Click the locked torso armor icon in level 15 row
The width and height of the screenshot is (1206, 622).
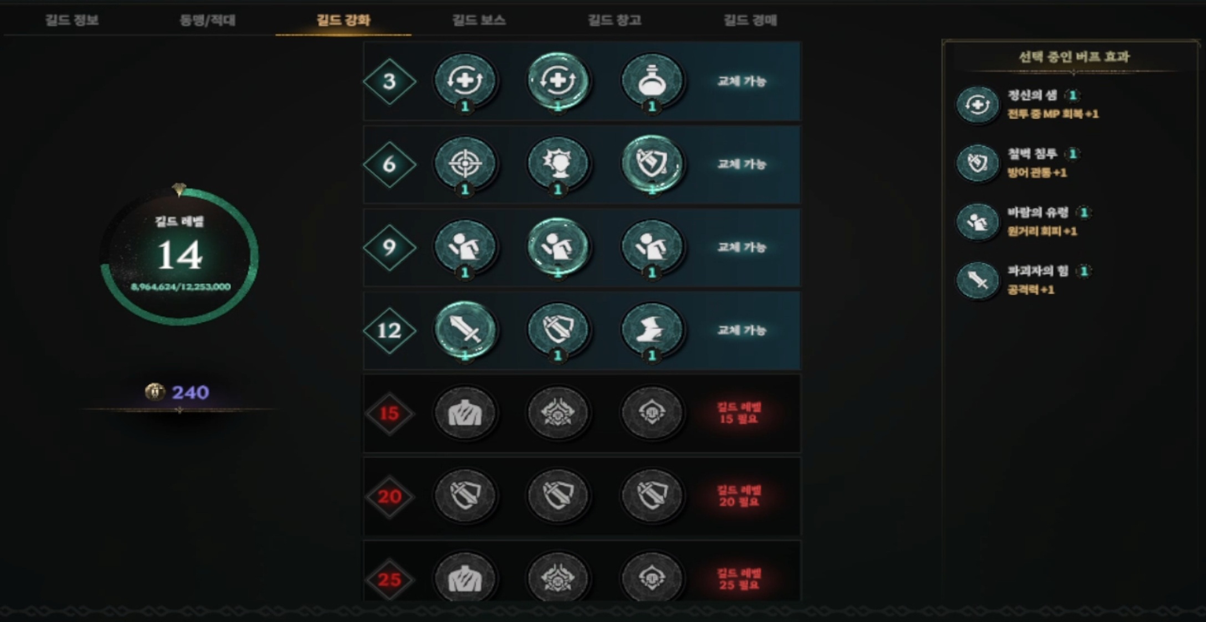click(464, 413)
